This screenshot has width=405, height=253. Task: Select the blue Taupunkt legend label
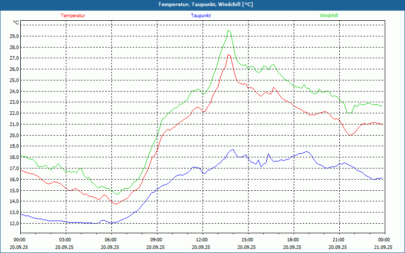click(201, 16)
